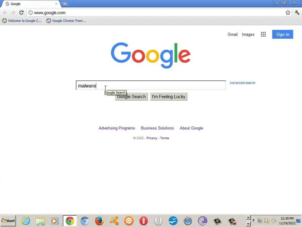Click the browser back arrow

[5, 13]
